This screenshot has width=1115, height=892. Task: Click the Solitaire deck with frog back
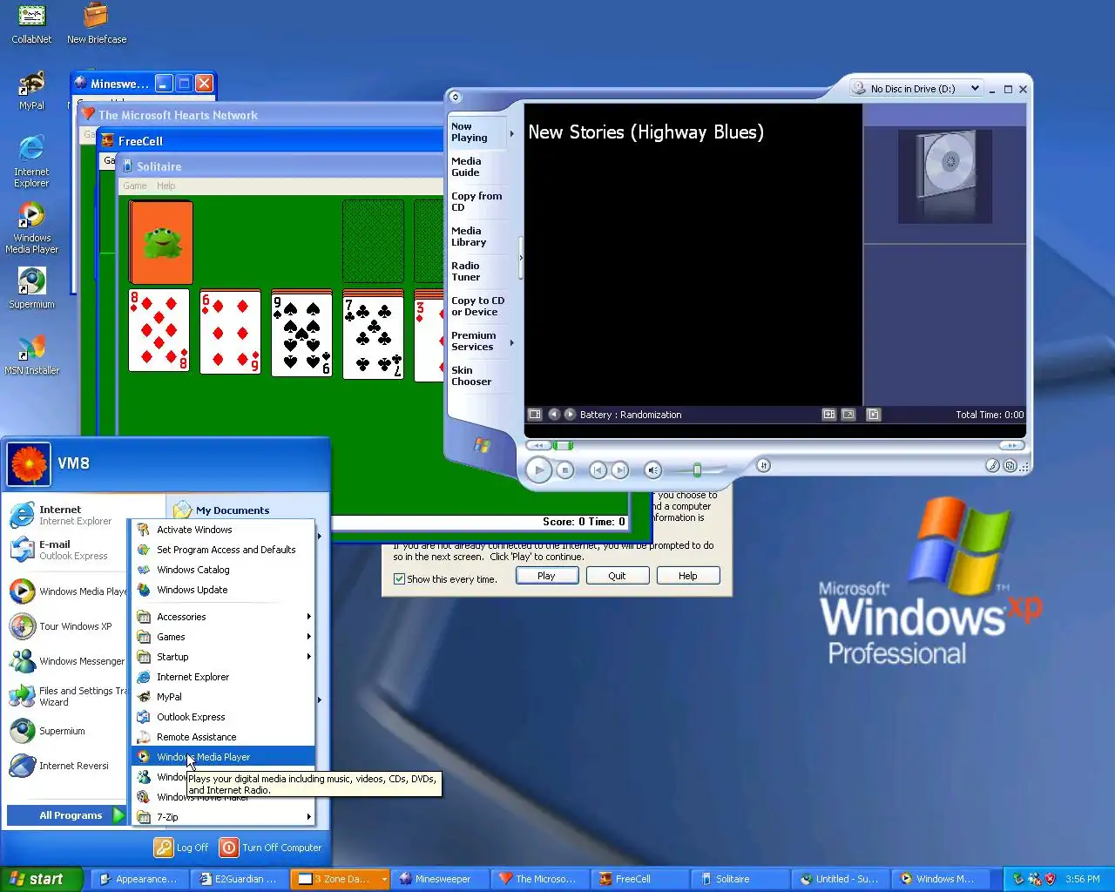161,242
